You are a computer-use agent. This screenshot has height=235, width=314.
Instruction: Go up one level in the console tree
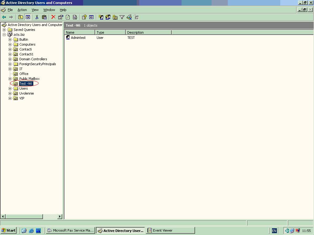tap(21, 17)
